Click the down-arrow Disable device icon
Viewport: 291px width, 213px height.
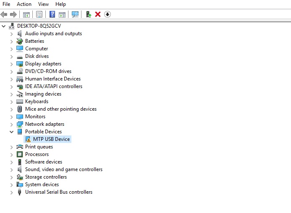[107, 14]
